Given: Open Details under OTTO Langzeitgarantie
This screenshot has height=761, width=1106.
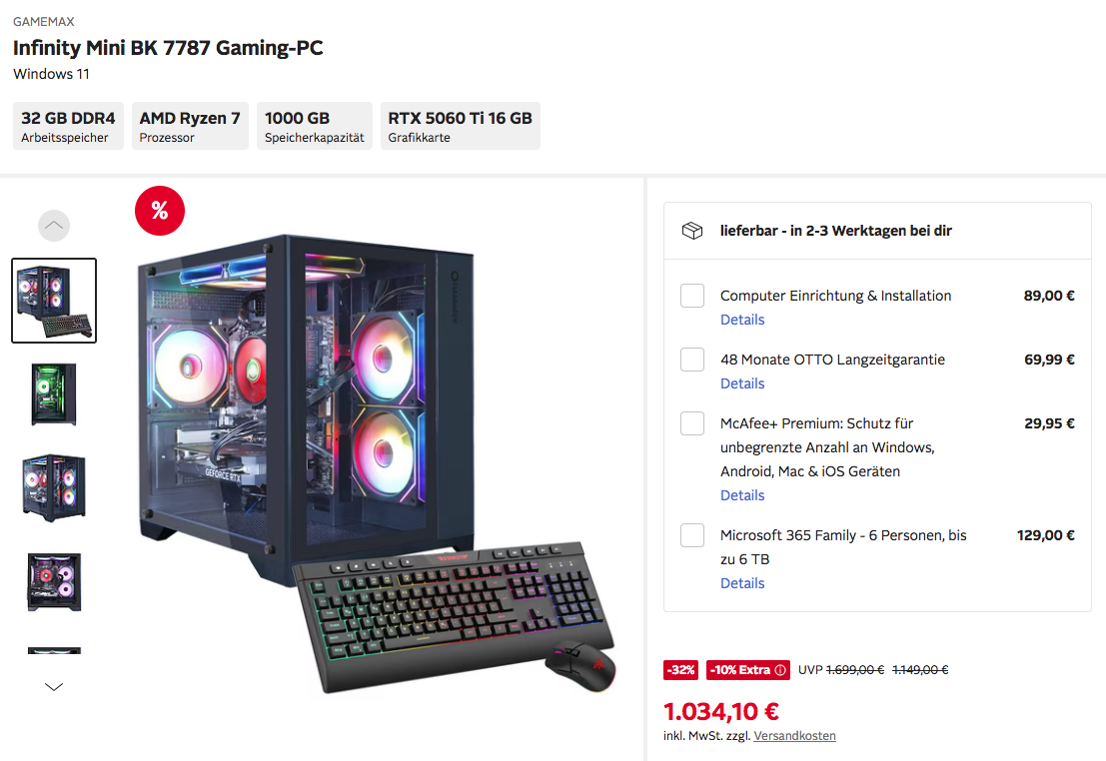Looking at the screenshot, I should point(742,383).
